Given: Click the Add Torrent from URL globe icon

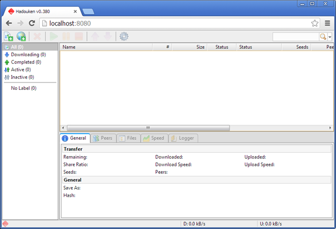Looking at the screenshot, I should point(21,36).
